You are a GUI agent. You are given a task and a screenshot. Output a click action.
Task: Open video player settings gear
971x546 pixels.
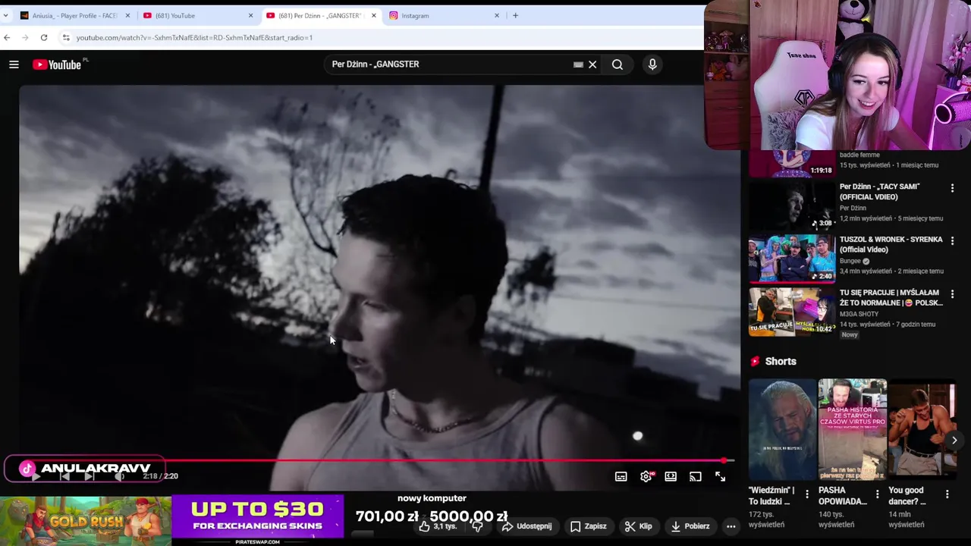pyautogui.click(x=646, y=476)
